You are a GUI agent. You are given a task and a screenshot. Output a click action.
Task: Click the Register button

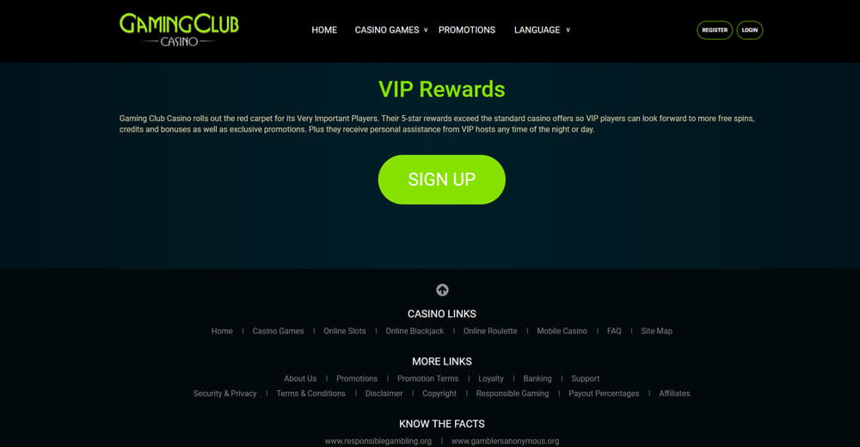pos(715,30)
